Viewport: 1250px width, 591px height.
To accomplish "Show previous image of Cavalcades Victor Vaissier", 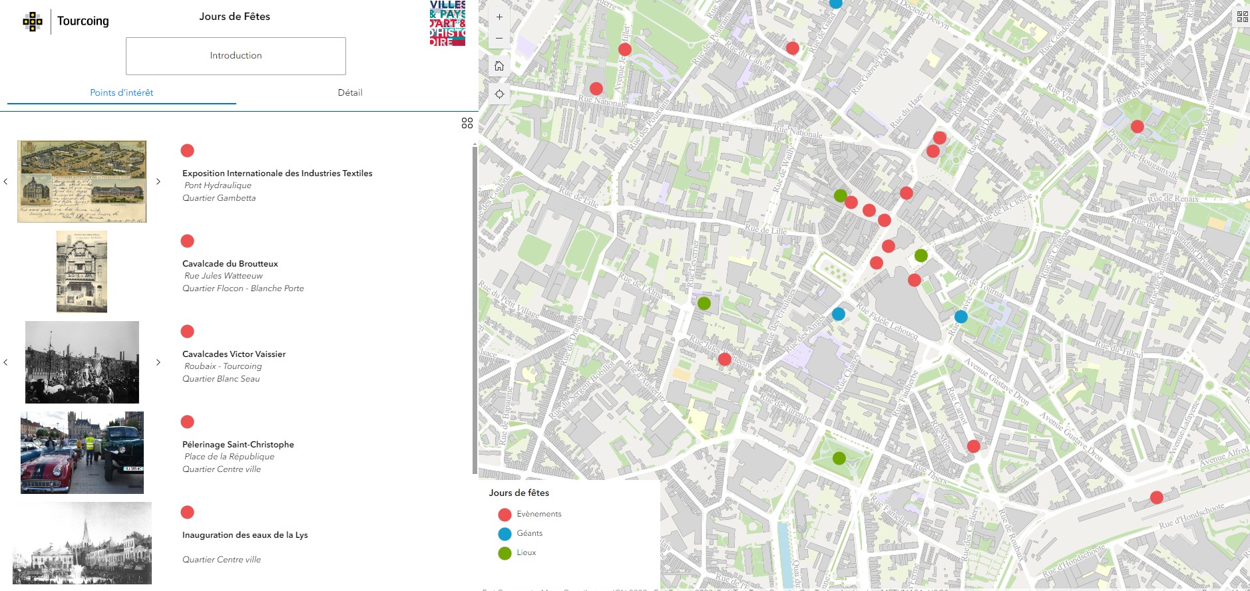I will pos(6,362).
